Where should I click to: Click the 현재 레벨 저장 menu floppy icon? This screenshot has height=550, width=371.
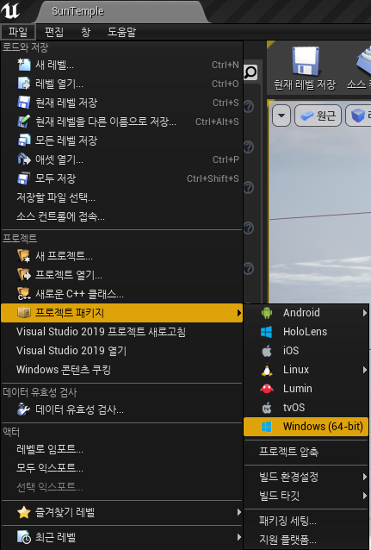[24, 103]
